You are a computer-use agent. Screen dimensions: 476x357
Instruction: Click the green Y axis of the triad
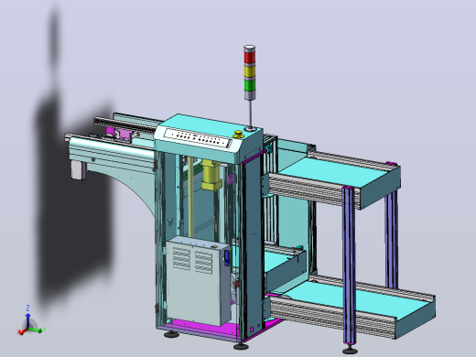[x=37, y=330]
